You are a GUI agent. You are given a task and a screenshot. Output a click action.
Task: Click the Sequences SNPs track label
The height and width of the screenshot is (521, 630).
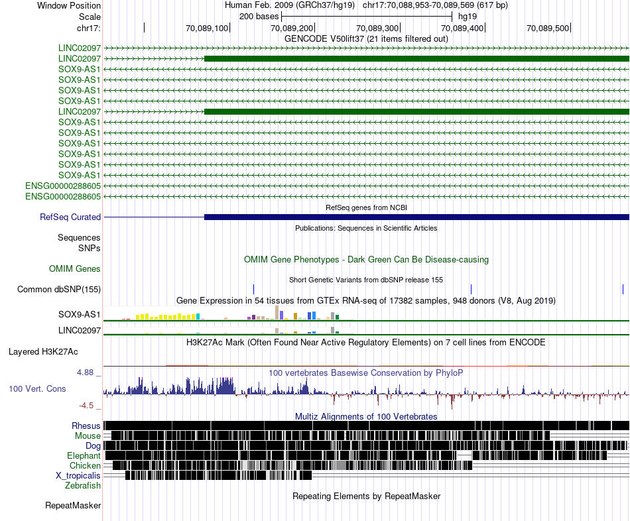click(x=79, y=243)
